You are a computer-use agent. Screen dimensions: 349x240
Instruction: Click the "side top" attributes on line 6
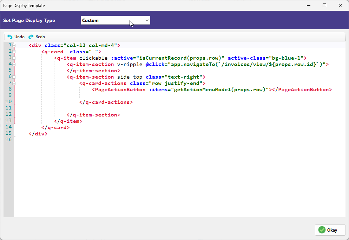pos(130,77)
